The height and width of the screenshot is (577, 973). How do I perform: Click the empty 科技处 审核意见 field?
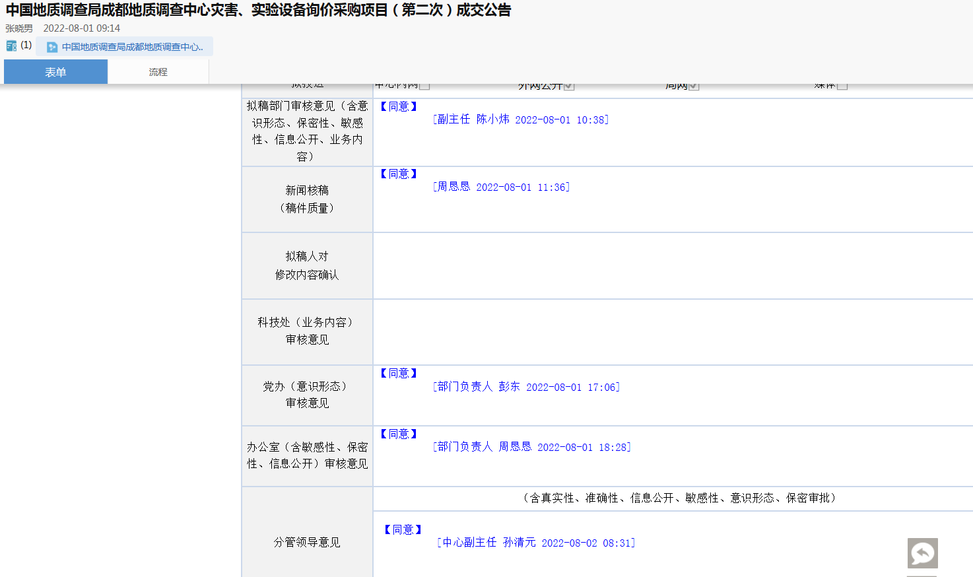click(672, 332)
